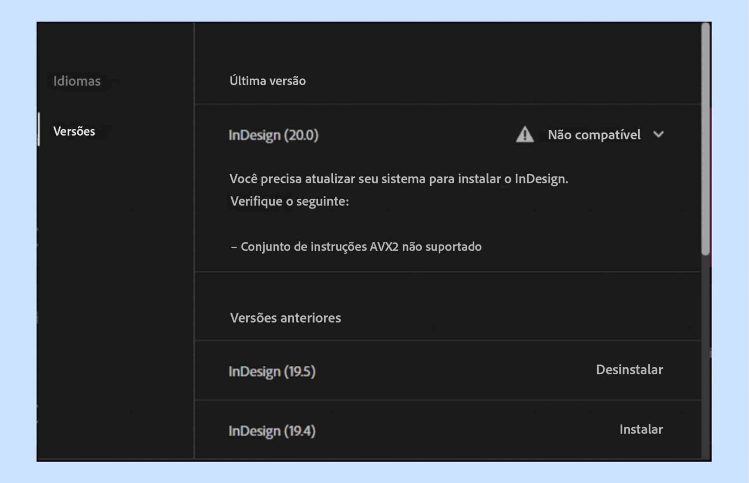This screenshot has height=483, width=749.
Task: Click empty sidebar area below Versões
Action: [x=115, y=292]
